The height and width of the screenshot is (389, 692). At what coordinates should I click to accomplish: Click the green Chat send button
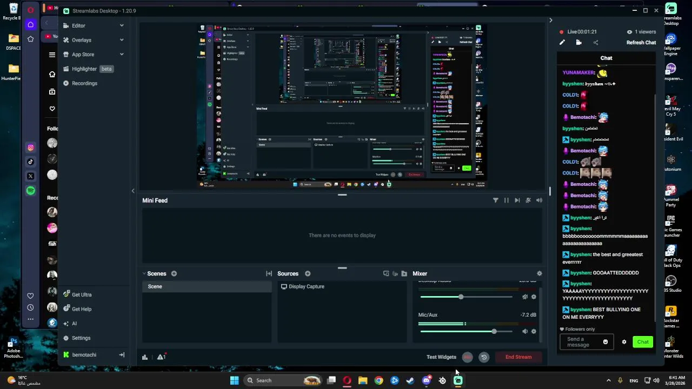[643, 342]
